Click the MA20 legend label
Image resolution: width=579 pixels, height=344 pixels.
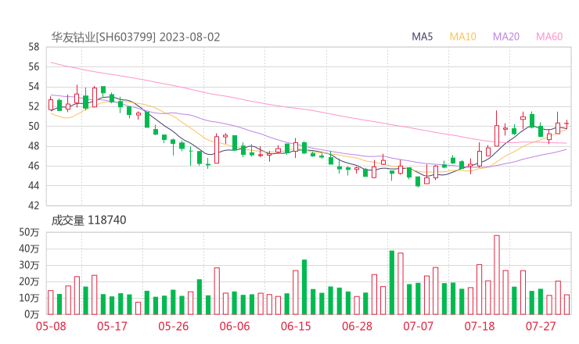coord(506,37)
